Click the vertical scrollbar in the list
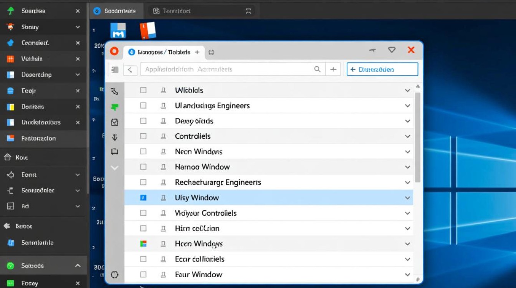 point(418,136)
